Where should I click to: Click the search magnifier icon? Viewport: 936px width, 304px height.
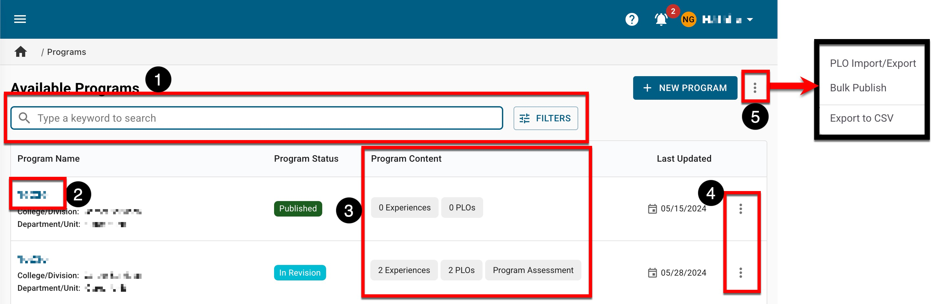coord(24,118)
